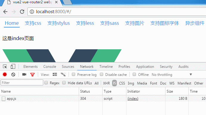206x115 pixels.
Task: Toggle the capture screenshots camera icon
Action: [24, 74]
